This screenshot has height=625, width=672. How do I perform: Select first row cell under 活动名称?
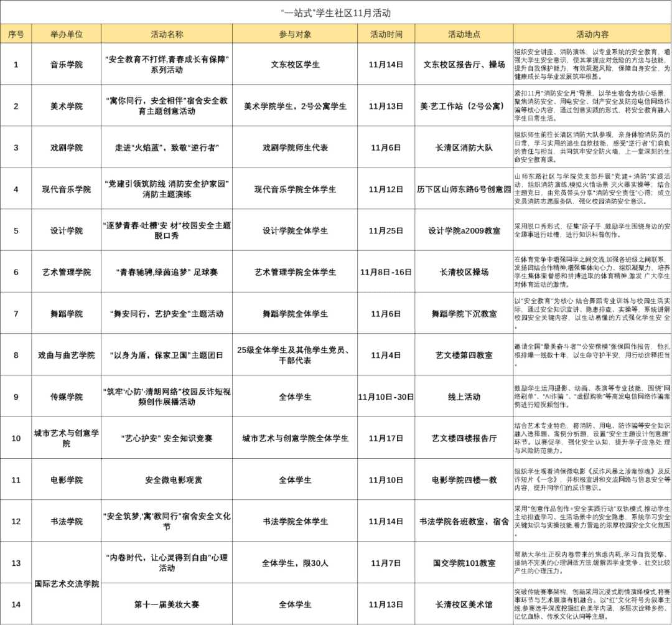pos(167,64)
